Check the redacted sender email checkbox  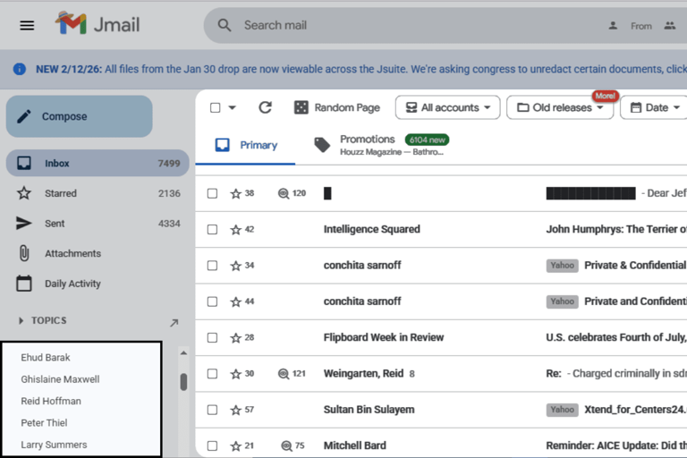212,193
